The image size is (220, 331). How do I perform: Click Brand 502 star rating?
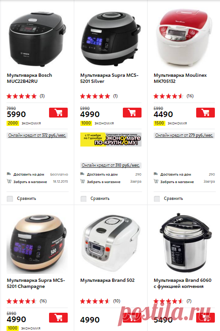(x=95, y=301)
